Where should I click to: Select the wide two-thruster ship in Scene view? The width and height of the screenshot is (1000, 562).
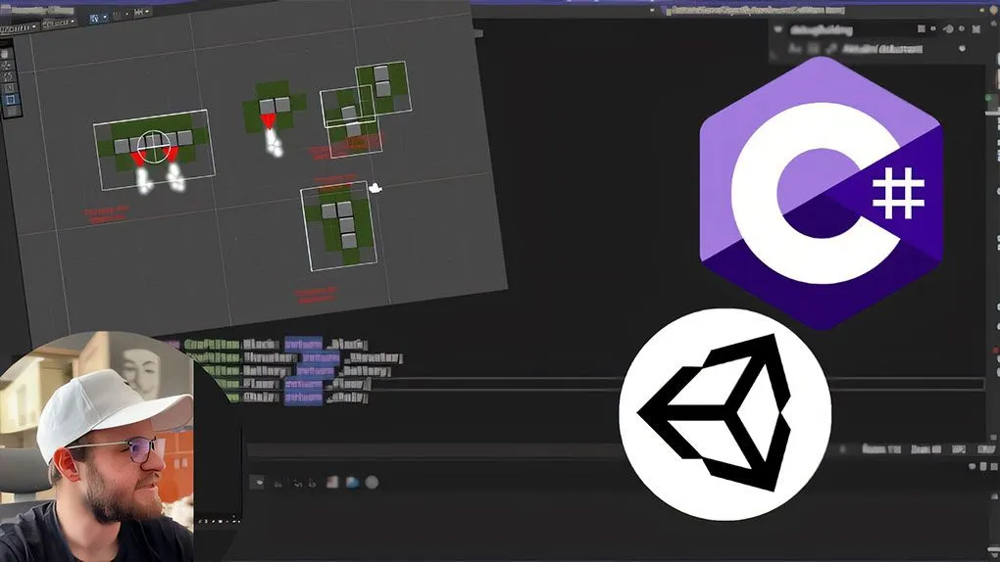pyautogui.click(x=154, y=151)
